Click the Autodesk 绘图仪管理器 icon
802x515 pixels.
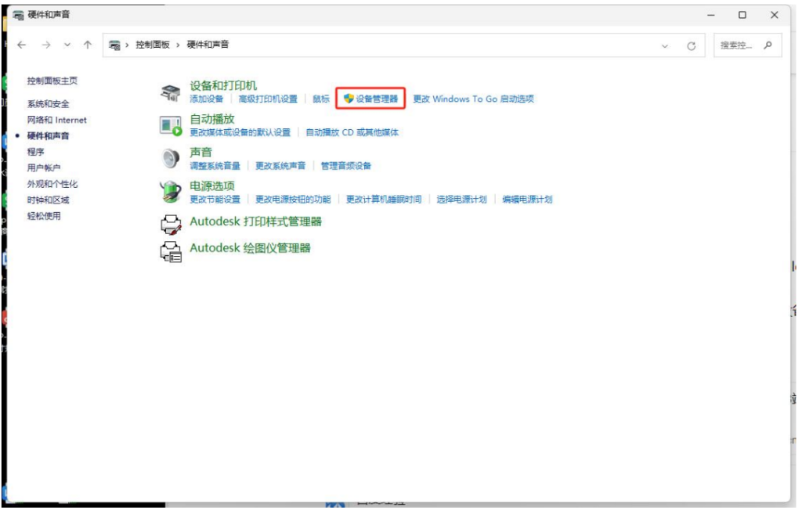[170, 250]
